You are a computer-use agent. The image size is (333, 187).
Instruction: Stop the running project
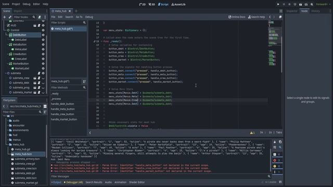pos(289,4)
